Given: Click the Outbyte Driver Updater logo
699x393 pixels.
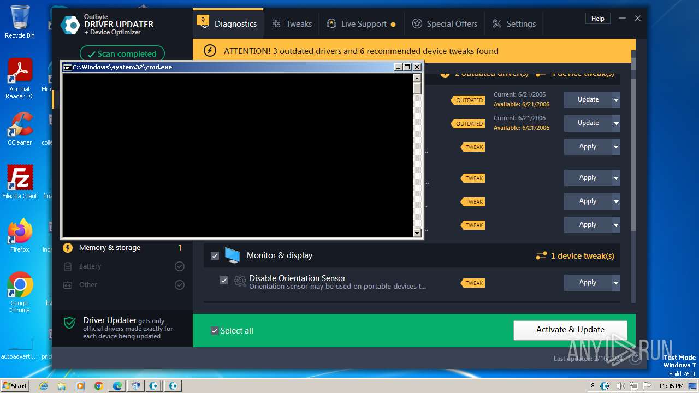Looking at the screenshot, I should [70, 25].
